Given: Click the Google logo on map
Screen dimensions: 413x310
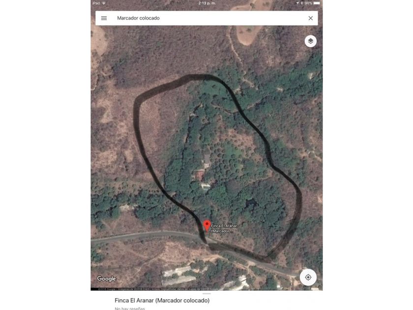Looking at the screenshot, I should click(x=106, y=279).
